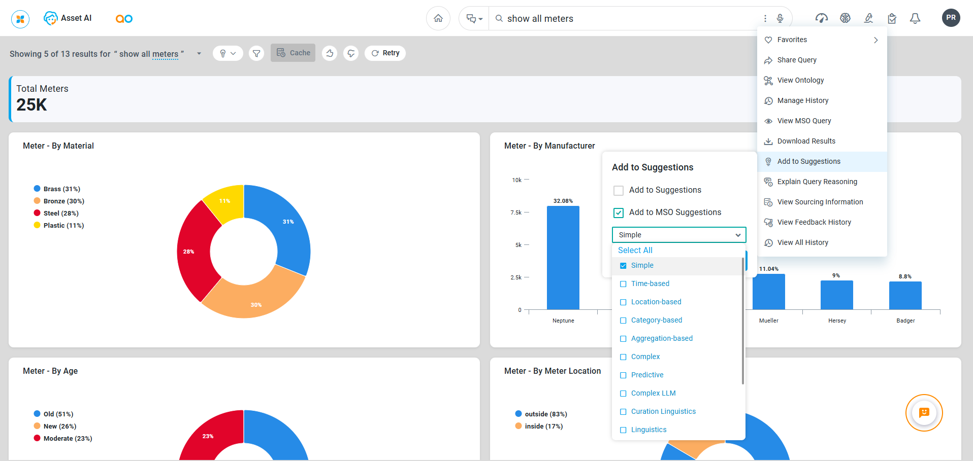Open the notifications bell icon
The height and width of the screenshot is (461, 973).
[915, 18]
